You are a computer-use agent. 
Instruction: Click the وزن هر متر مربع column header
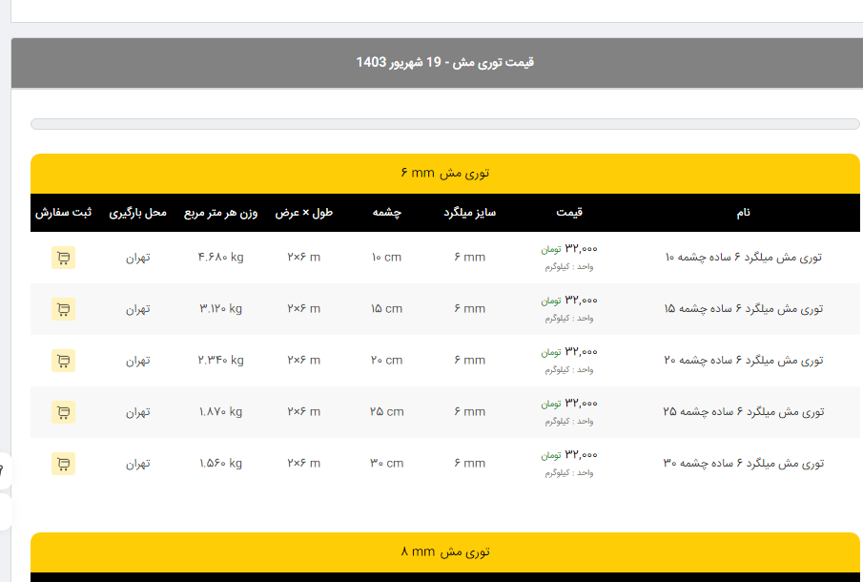click(220, 213)
